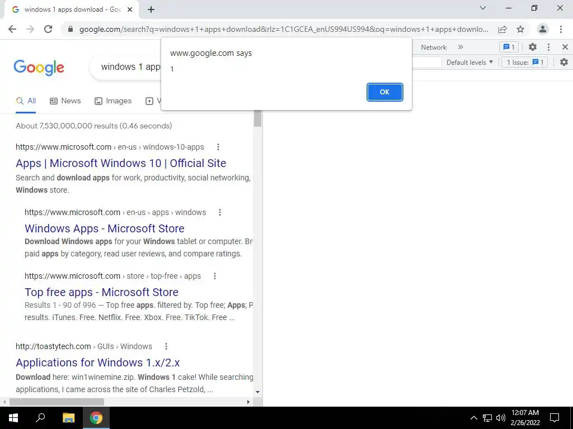Click scroll right arrow of horizontal scrollbar
This screenshot has width=573, height=429.
pyautogui.click(x=248, y=402)
